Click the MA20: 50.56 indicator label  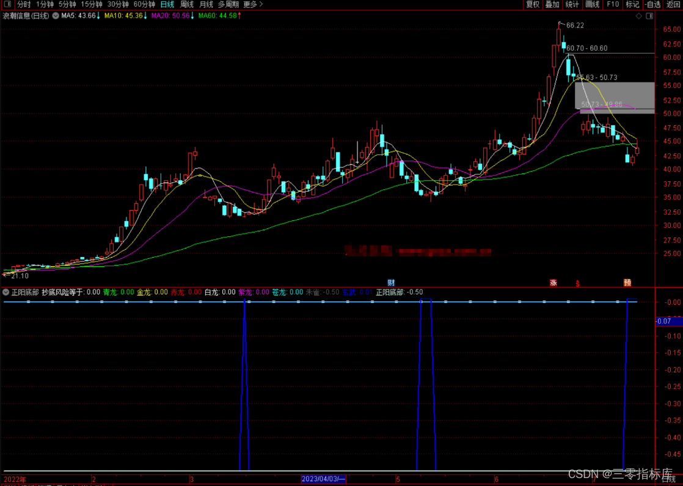click(x=172, y=16)
